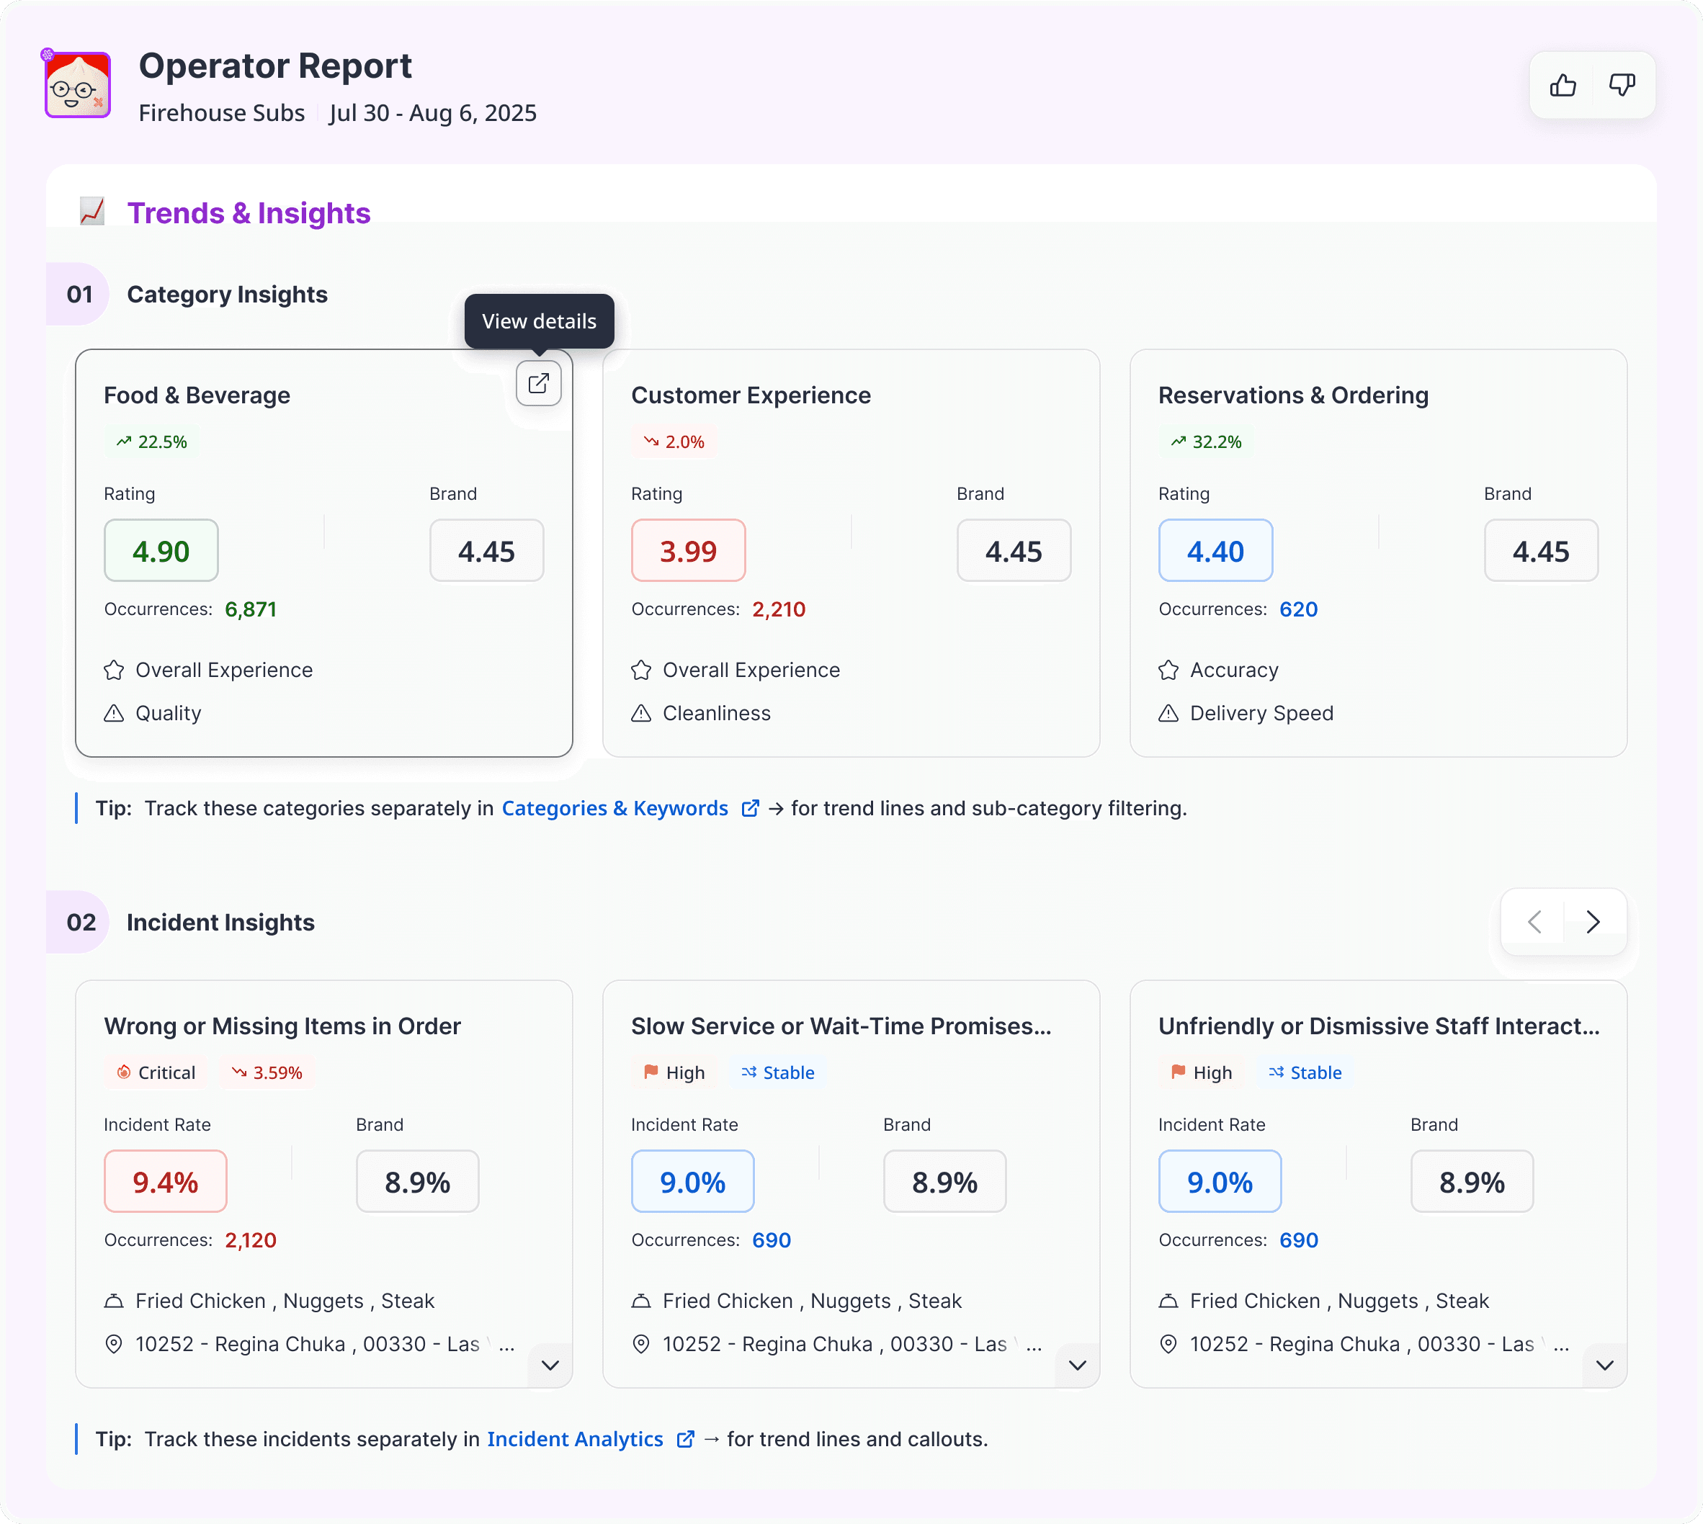Viewport: 1703px width, 1524px height.
Task: Open Food & Beverage view details icon
Action: click(x=539, y=383)
